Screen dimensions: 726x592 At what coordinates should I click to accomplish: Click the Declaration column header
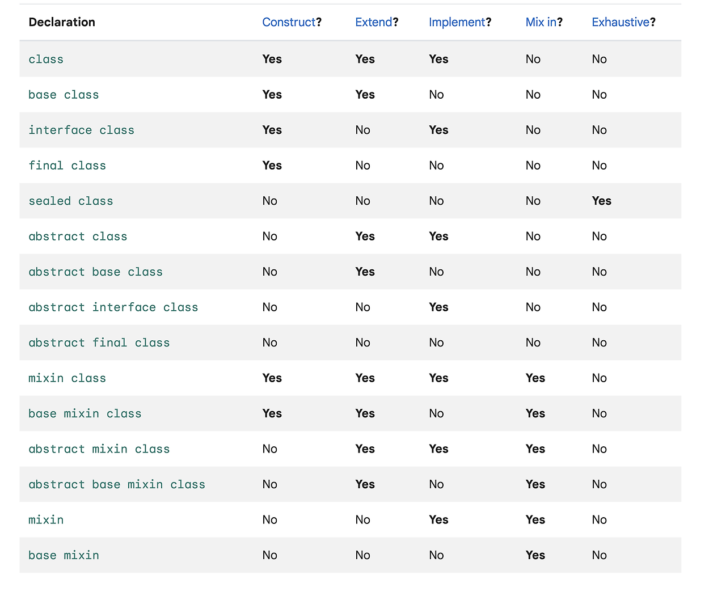point(62,22)
